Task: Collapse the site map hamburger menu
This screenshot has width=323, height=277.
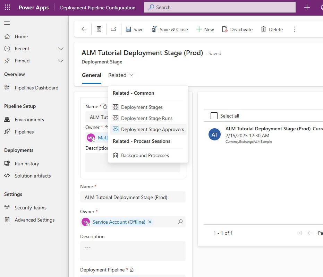Action: (x=7, y=23)
